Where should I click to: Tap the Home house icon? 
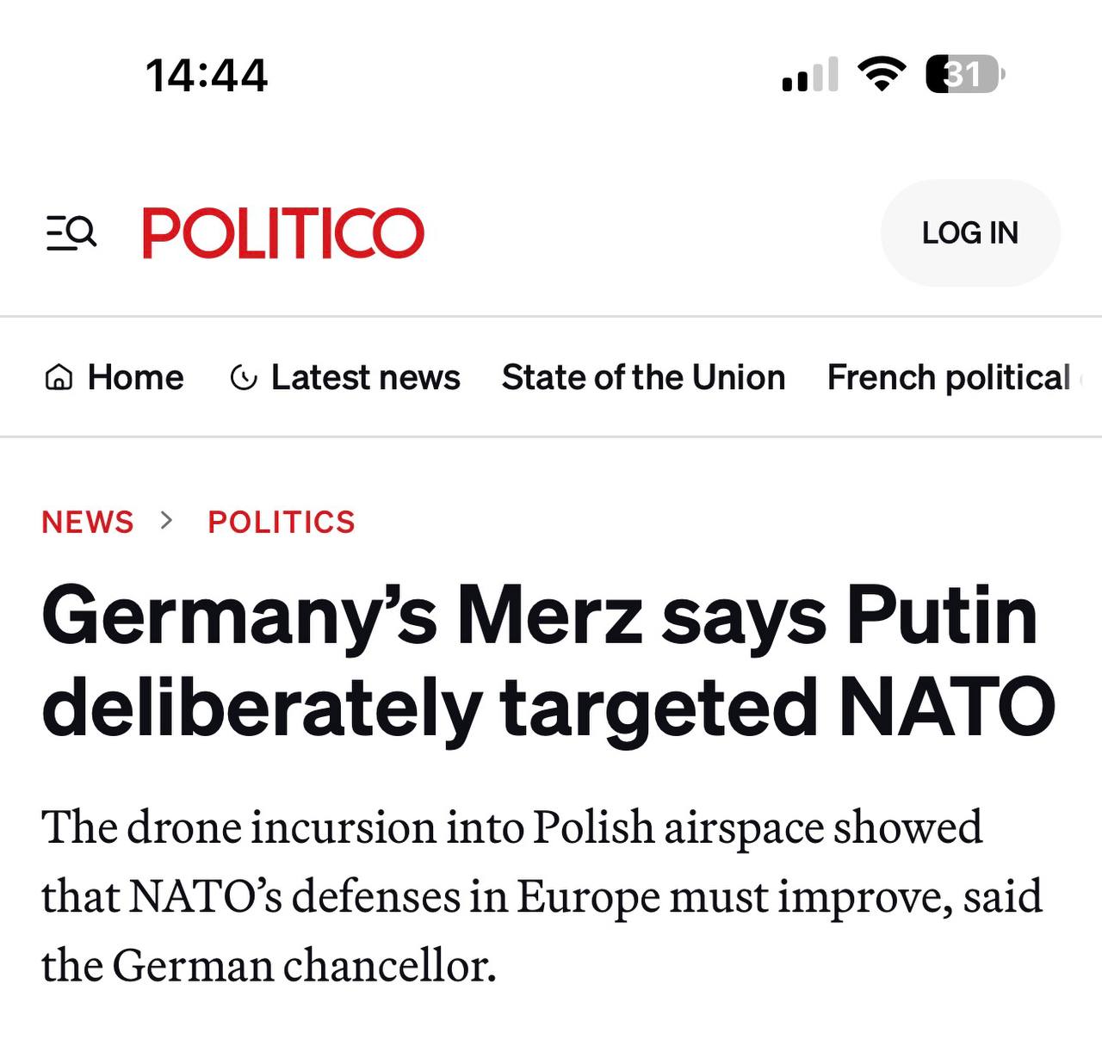[59, 378]
